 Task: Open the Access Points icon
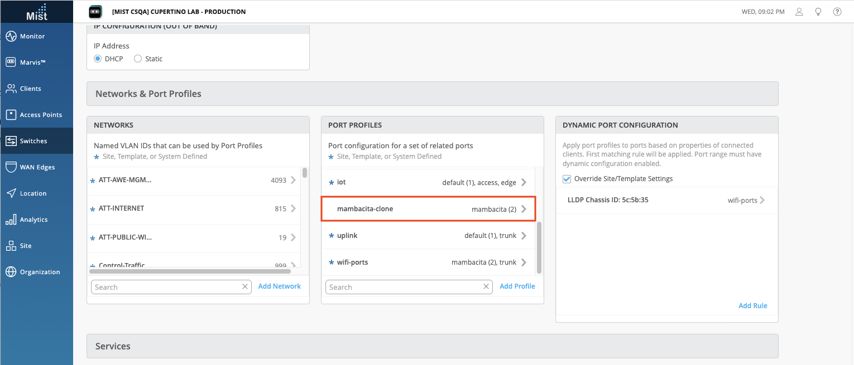(11, 115)
